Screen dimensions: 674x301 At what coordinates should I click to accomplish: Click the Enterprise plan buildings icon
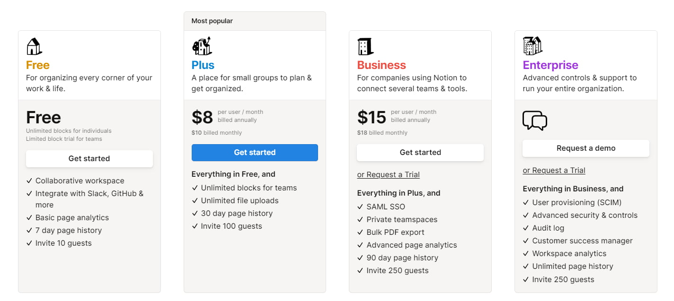tap(532, 46)
